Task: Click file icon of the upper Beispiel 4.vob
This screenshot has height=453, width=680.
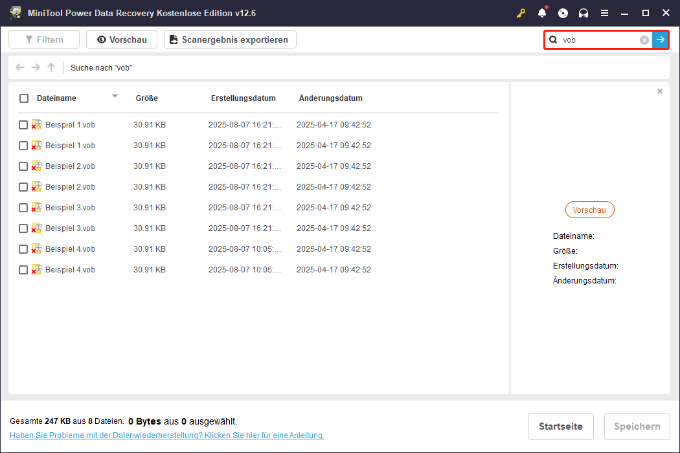Action: (36, 249)
